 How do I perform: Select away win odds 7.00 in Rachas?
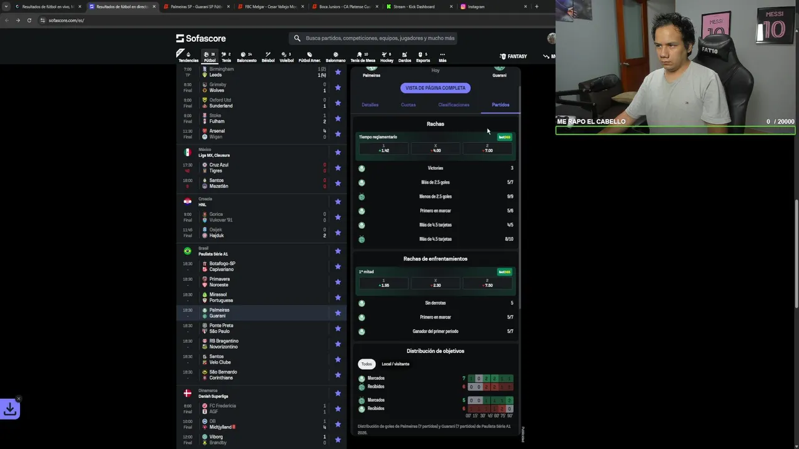[488, 148]
